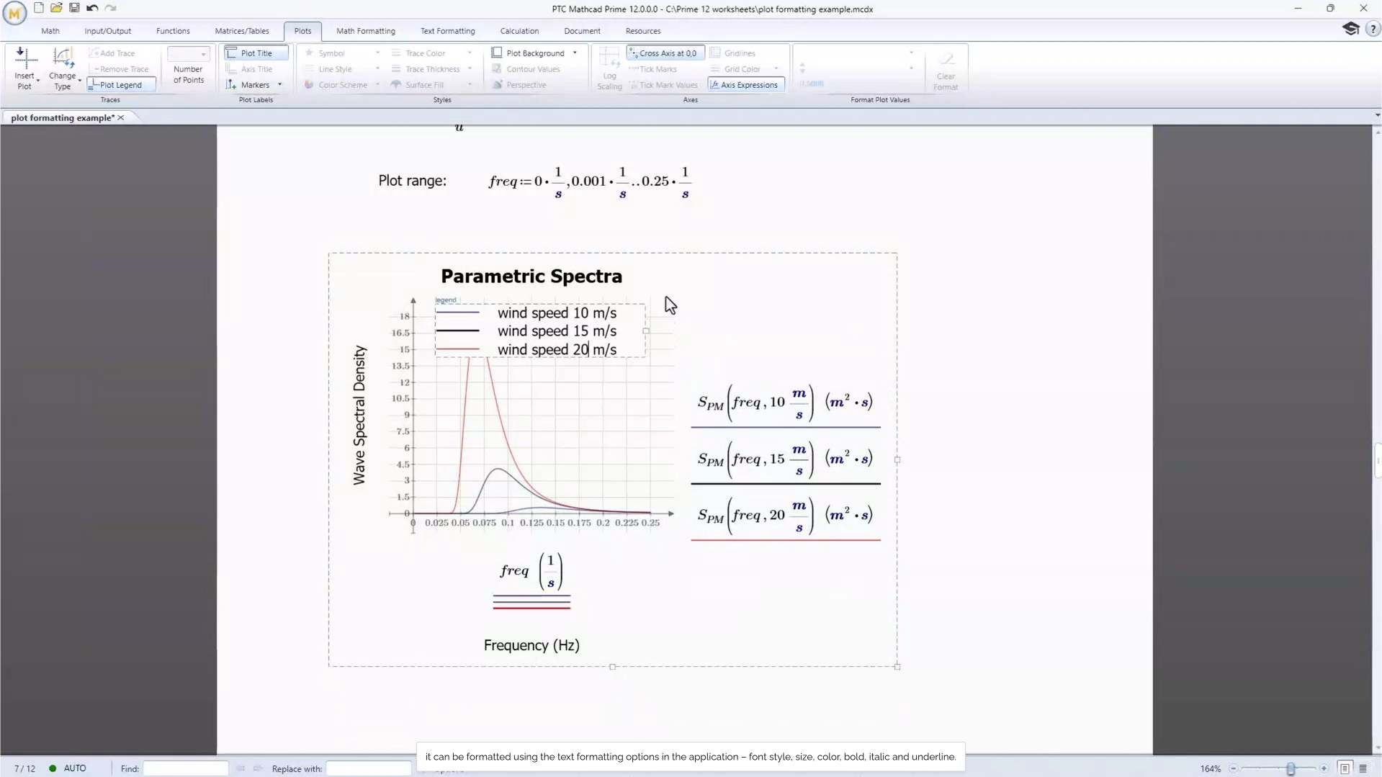Click the New worksheet icon

click(x=39, y=8)
